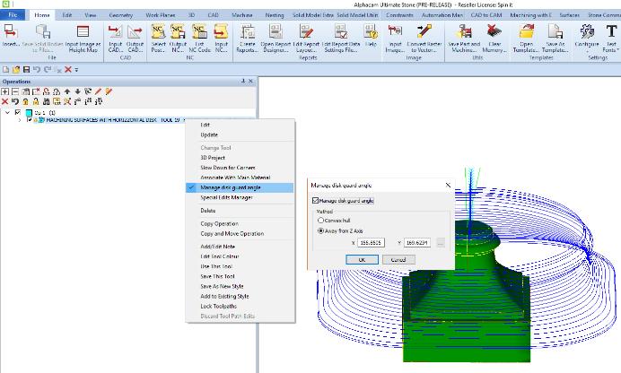
Task: Toggle Manage disk guard angle checkbox
Action: pos(316,201)
